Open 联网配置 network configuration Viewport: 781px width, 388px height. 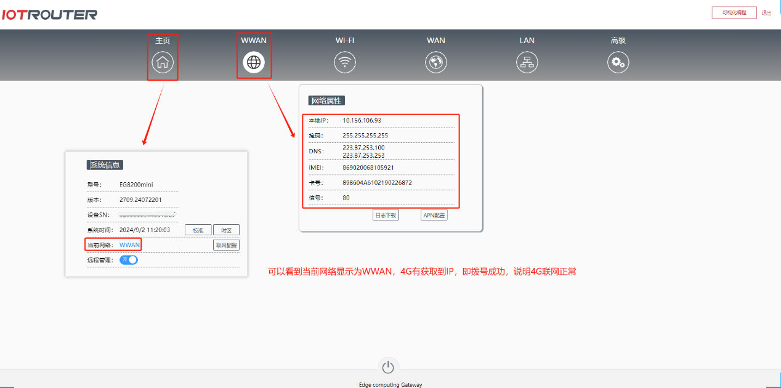(226, 245)
